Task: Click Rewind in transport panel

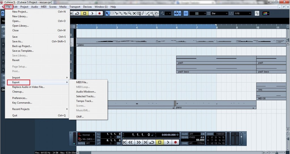Action: click(131, 142)
